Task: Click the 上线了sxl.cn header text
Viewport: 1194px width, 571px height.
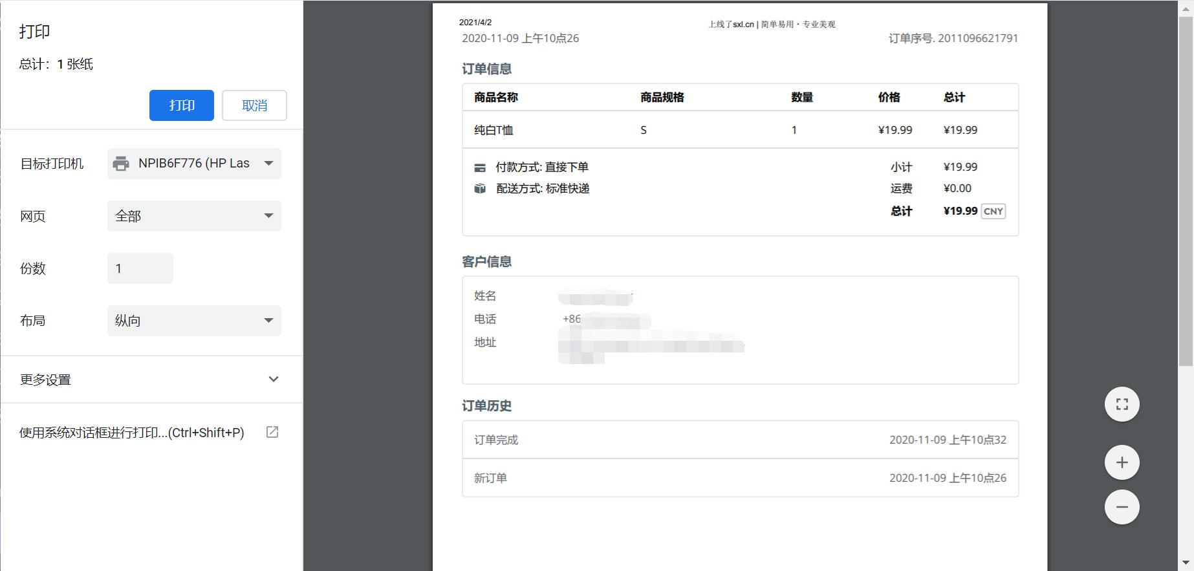Action: click(x=772, y=24)
